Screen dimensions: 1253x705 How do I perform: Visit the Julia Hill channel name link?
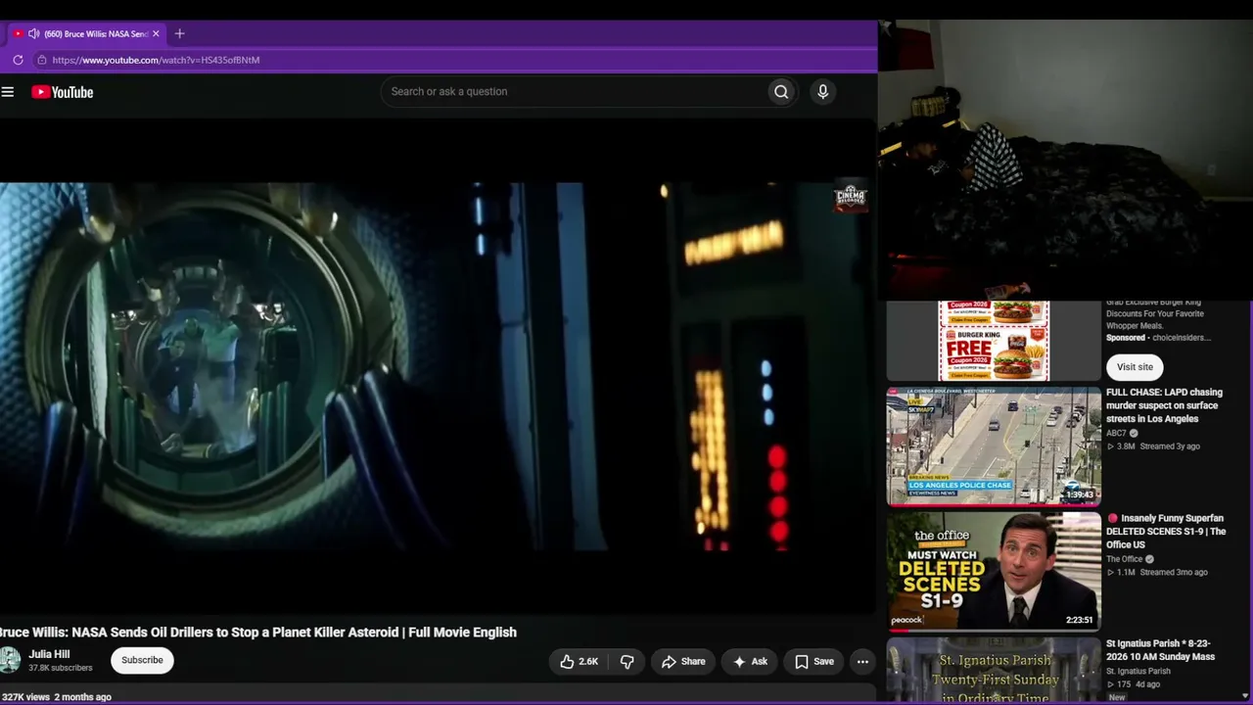[x=49, y=654]
